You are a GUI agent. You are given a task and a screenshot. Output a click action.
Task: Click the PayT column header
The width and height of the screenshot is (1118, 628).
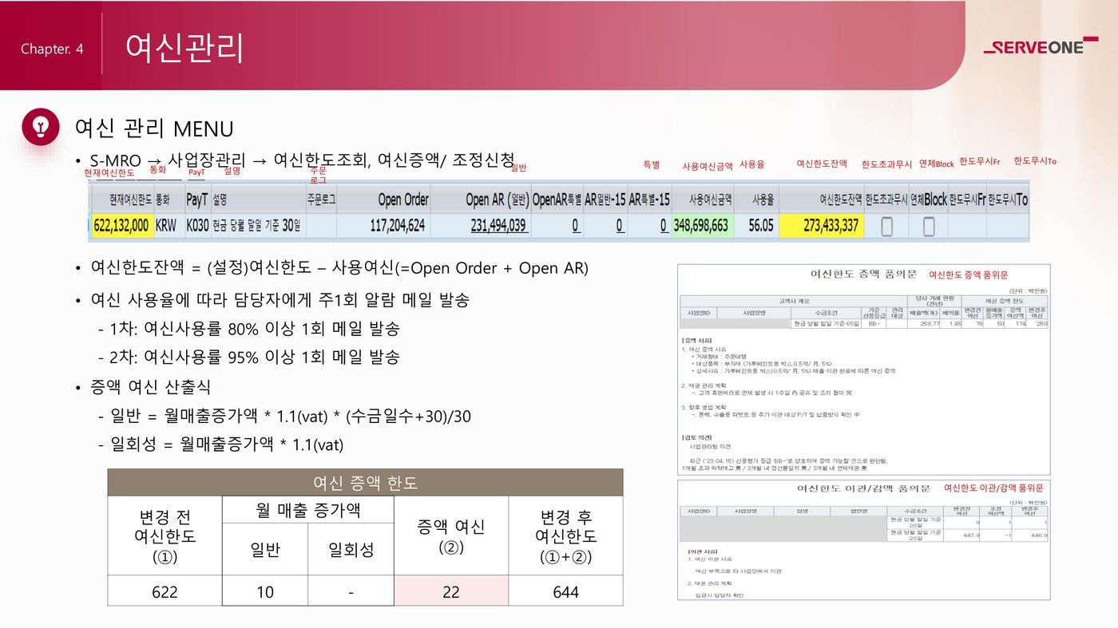click(196, 199)
